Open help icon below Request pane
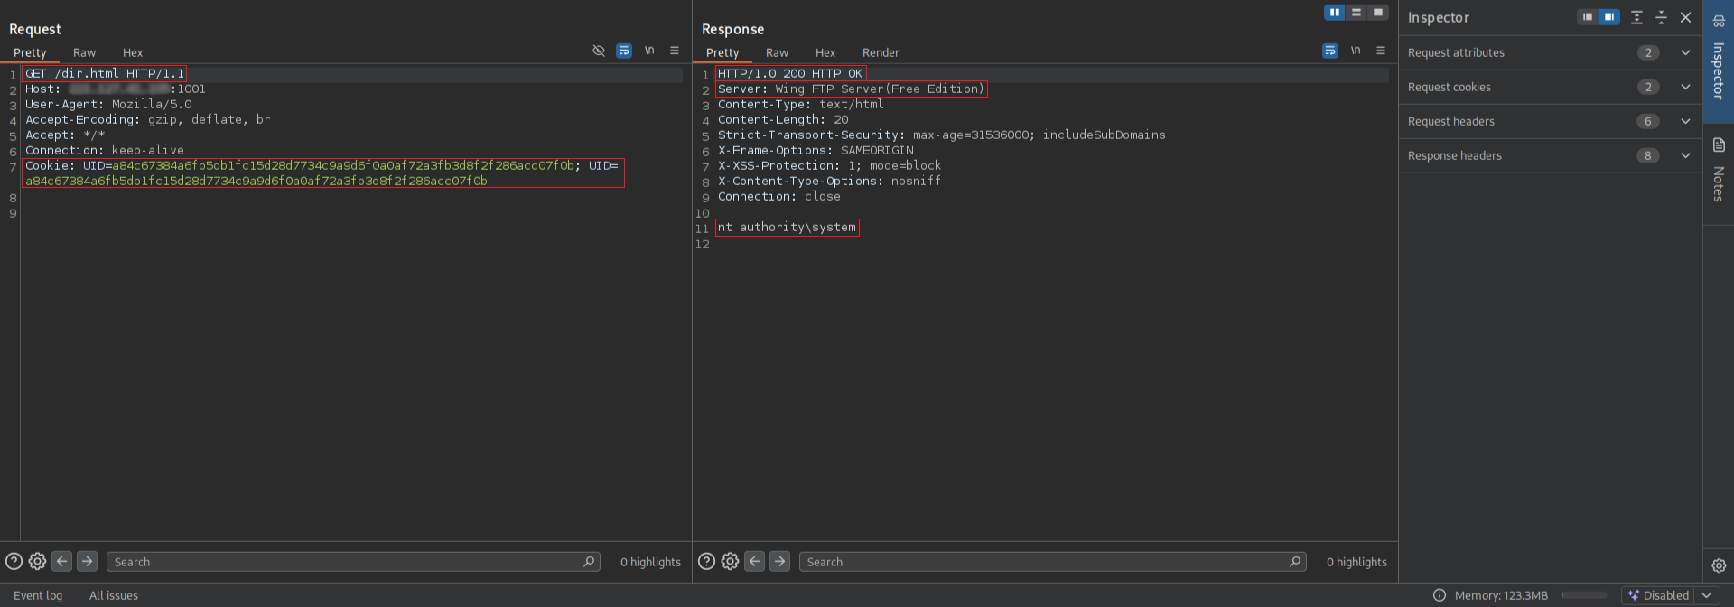 [14, 561]
